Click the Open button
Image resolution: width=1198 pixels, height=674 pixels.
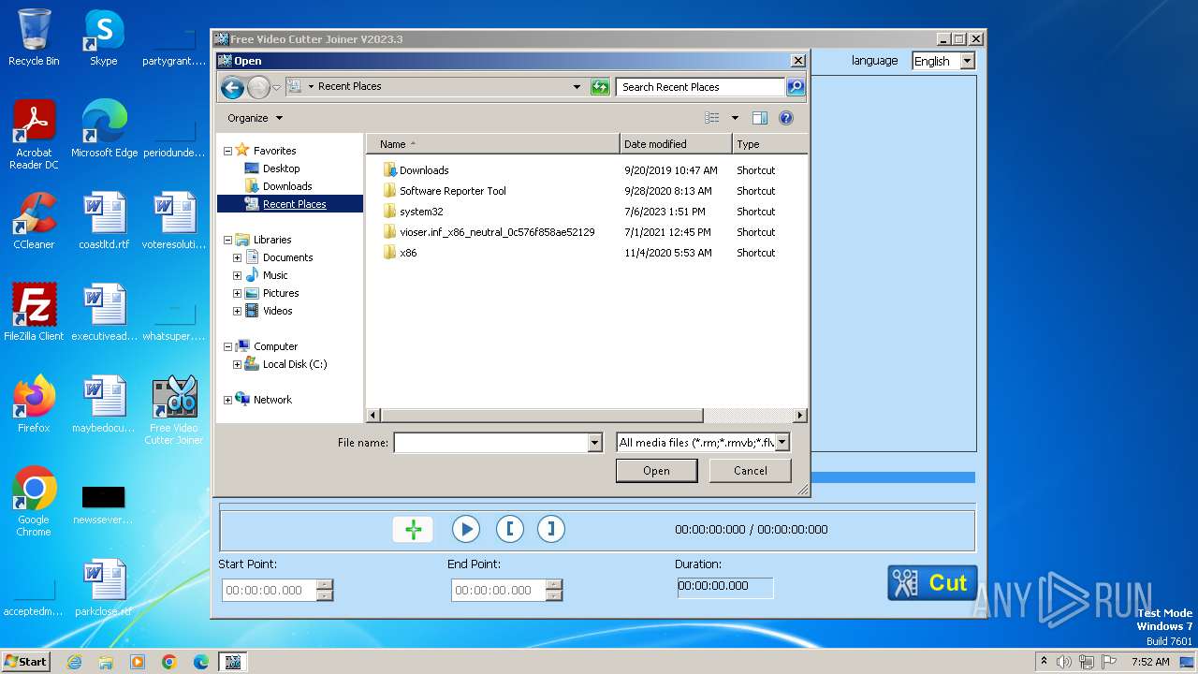[x=656, y=471]
